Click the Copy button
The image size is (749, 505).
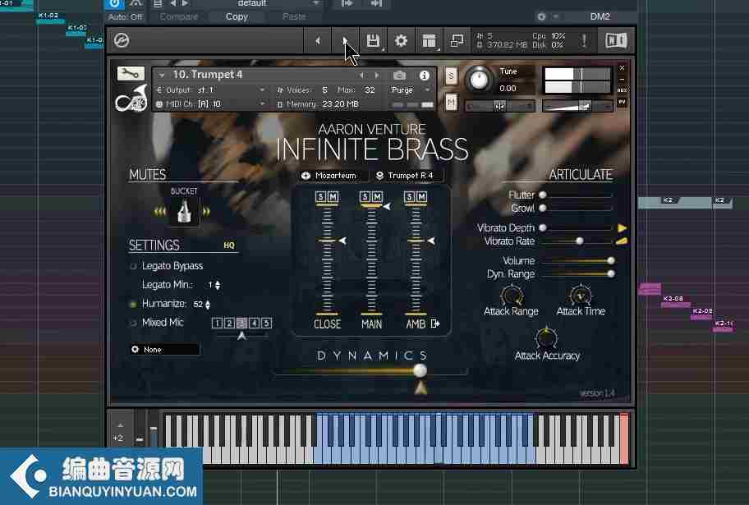[x=237, y=16]
